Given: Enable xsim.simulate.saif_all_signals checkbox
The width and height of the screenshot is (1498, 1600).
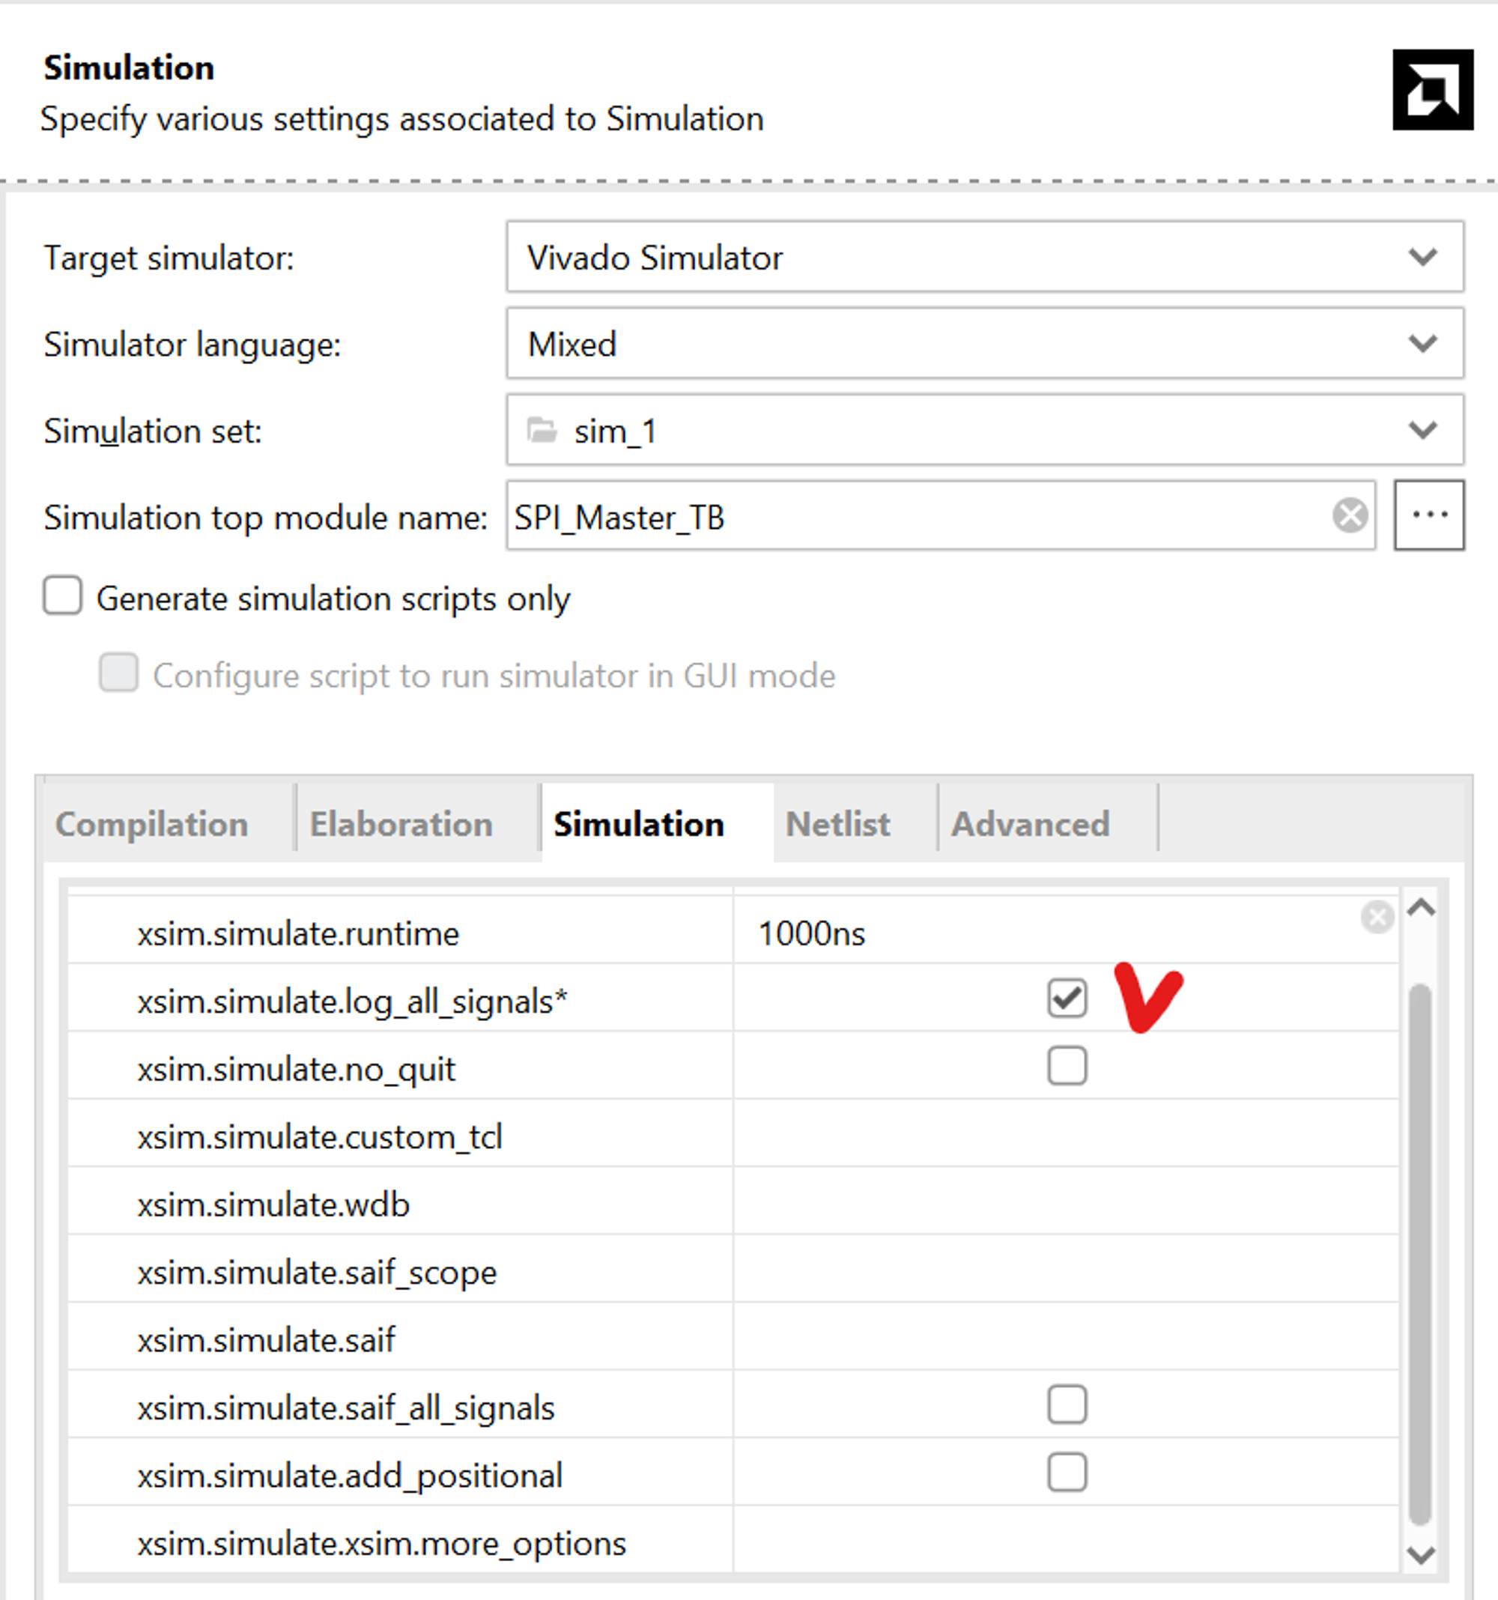Looking at the screenshot, I should tap(1067, 1405).
